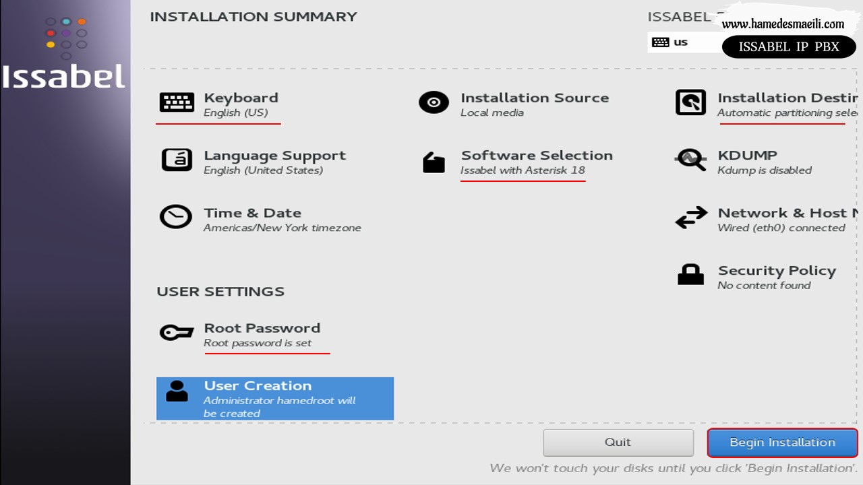Viewport: 863px width, 485px height.
Task: Select the Software Selection heading
Action: click(537, 156)
